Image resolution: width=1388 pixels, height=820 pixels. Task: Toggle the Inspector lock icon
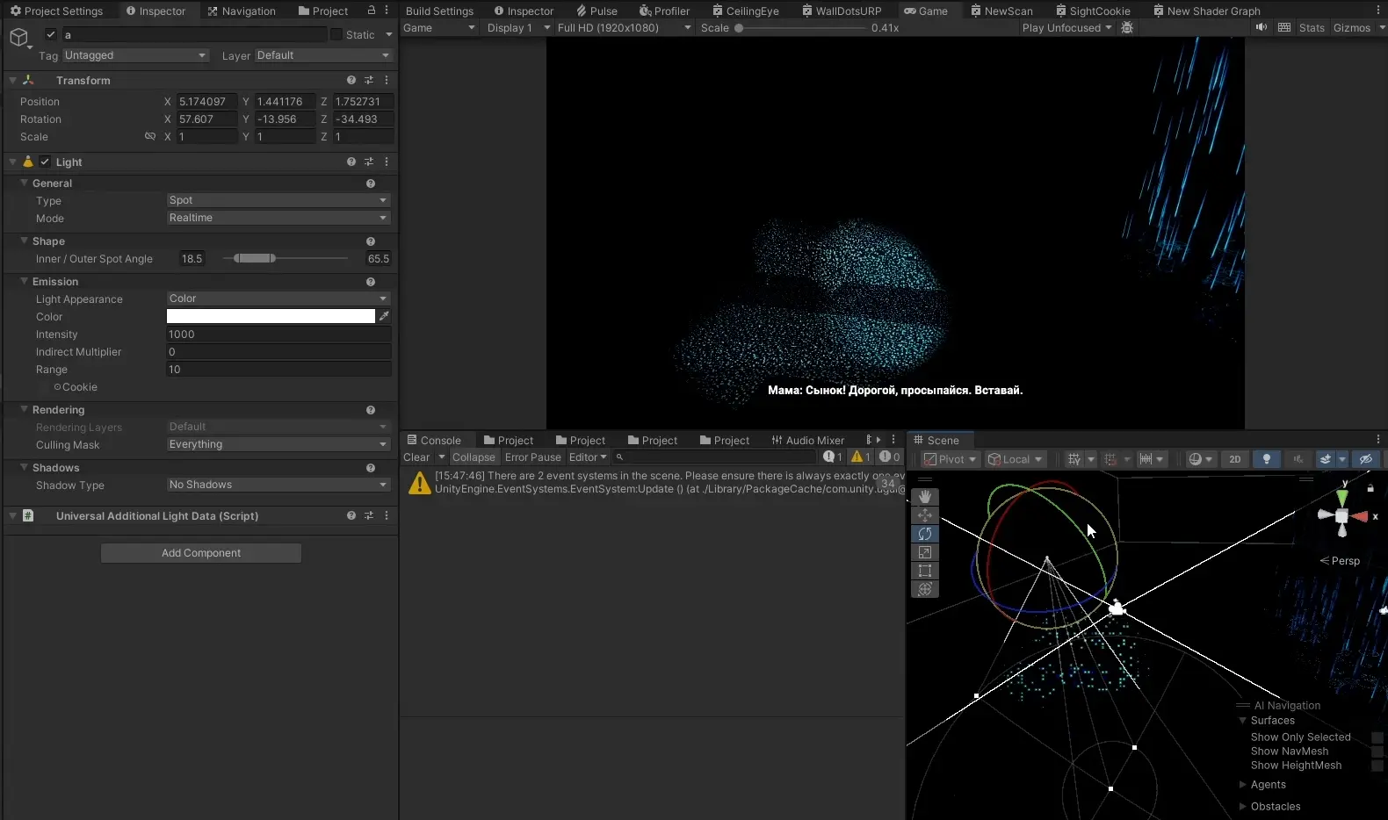point(372,11)
